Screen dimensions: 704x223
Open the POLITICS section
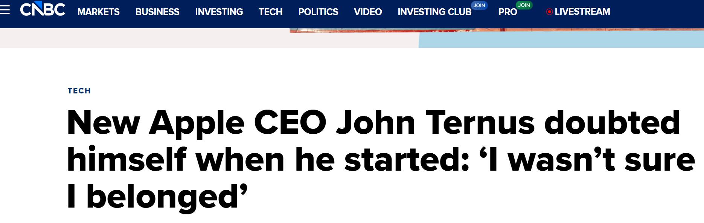click(318, 12)
